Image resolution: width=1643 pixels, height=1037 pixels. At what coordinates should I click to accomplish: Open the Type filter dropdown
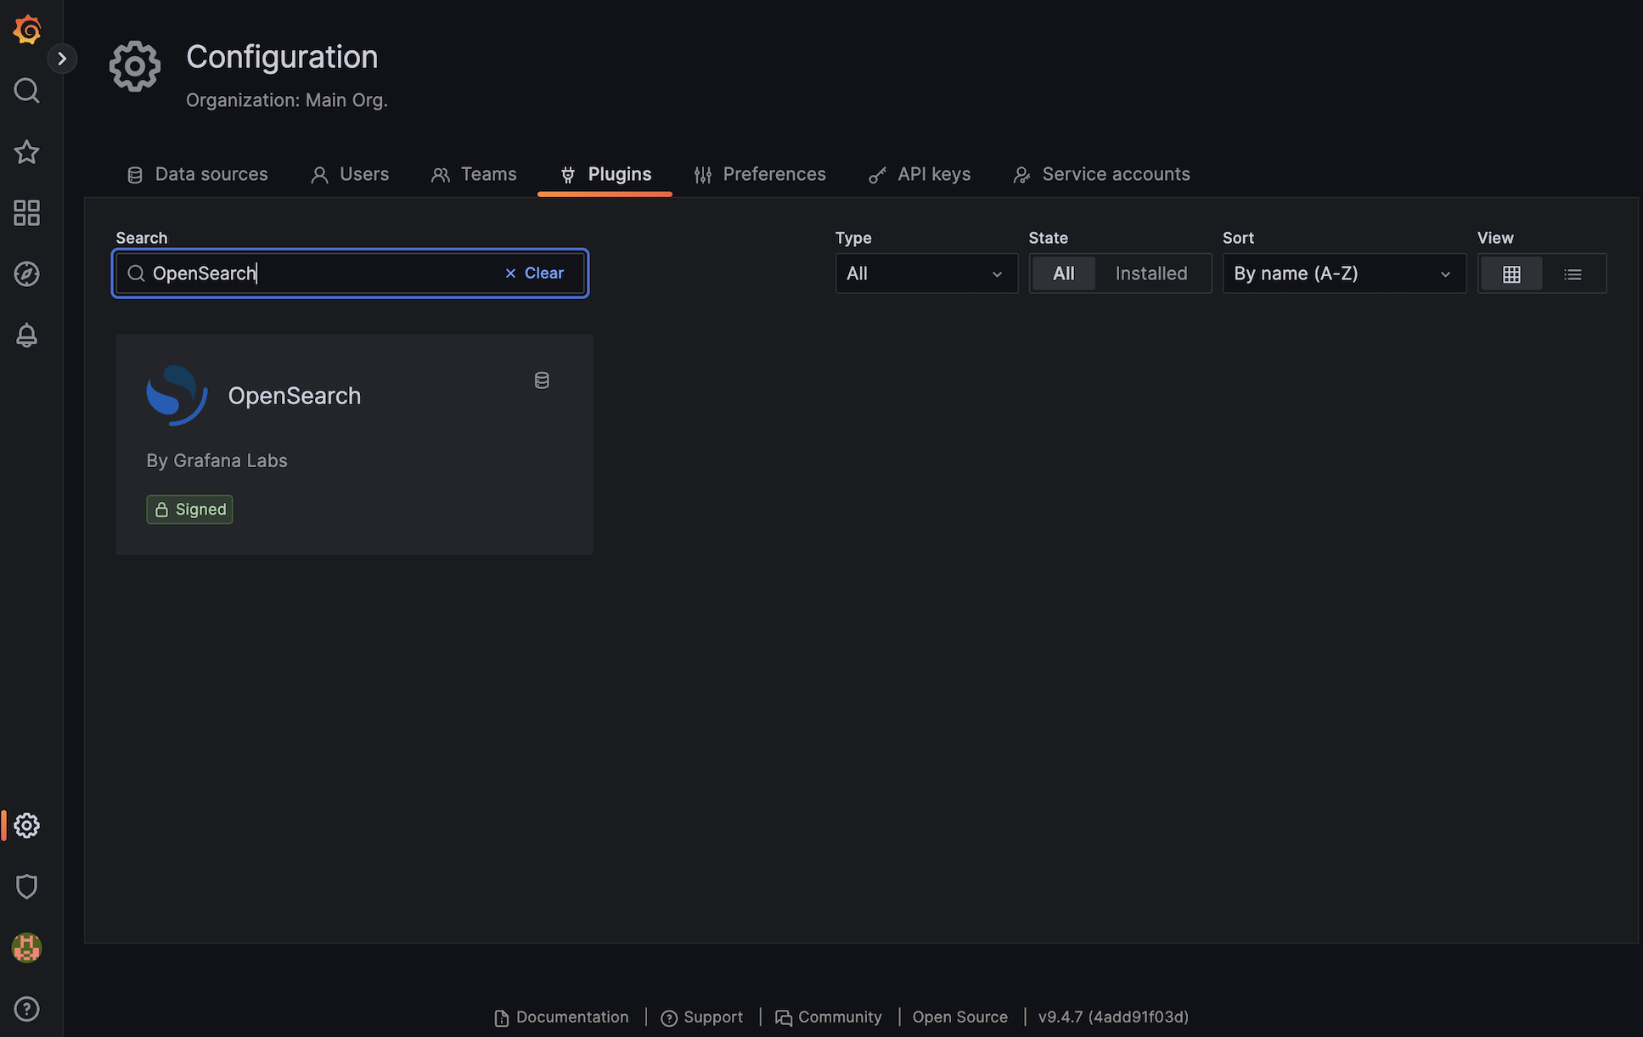926,273
